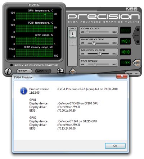Click the blue information icon in dialog
144x159 pixels.
[23, 91]
